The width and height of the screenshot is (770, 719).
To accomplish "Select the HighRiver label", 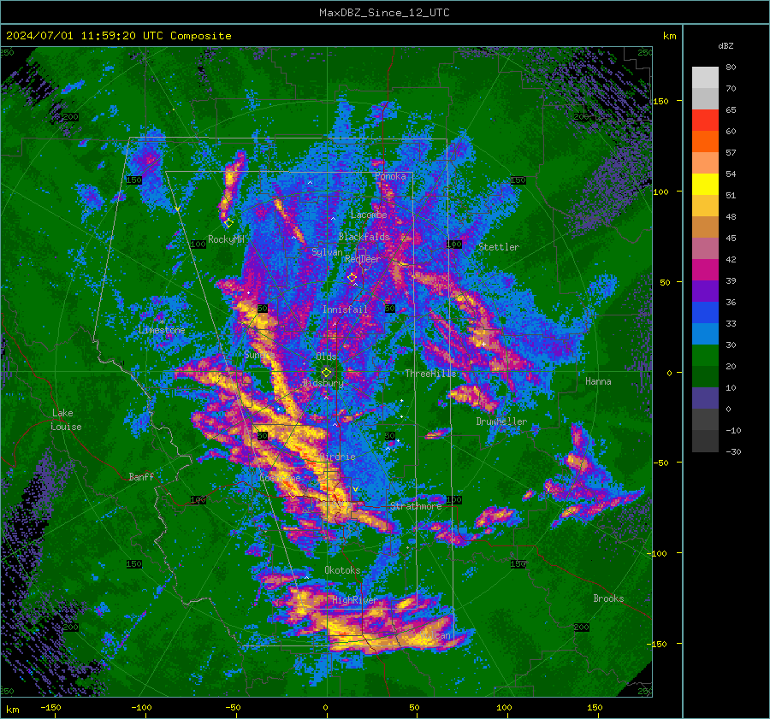I will point(355,600).
